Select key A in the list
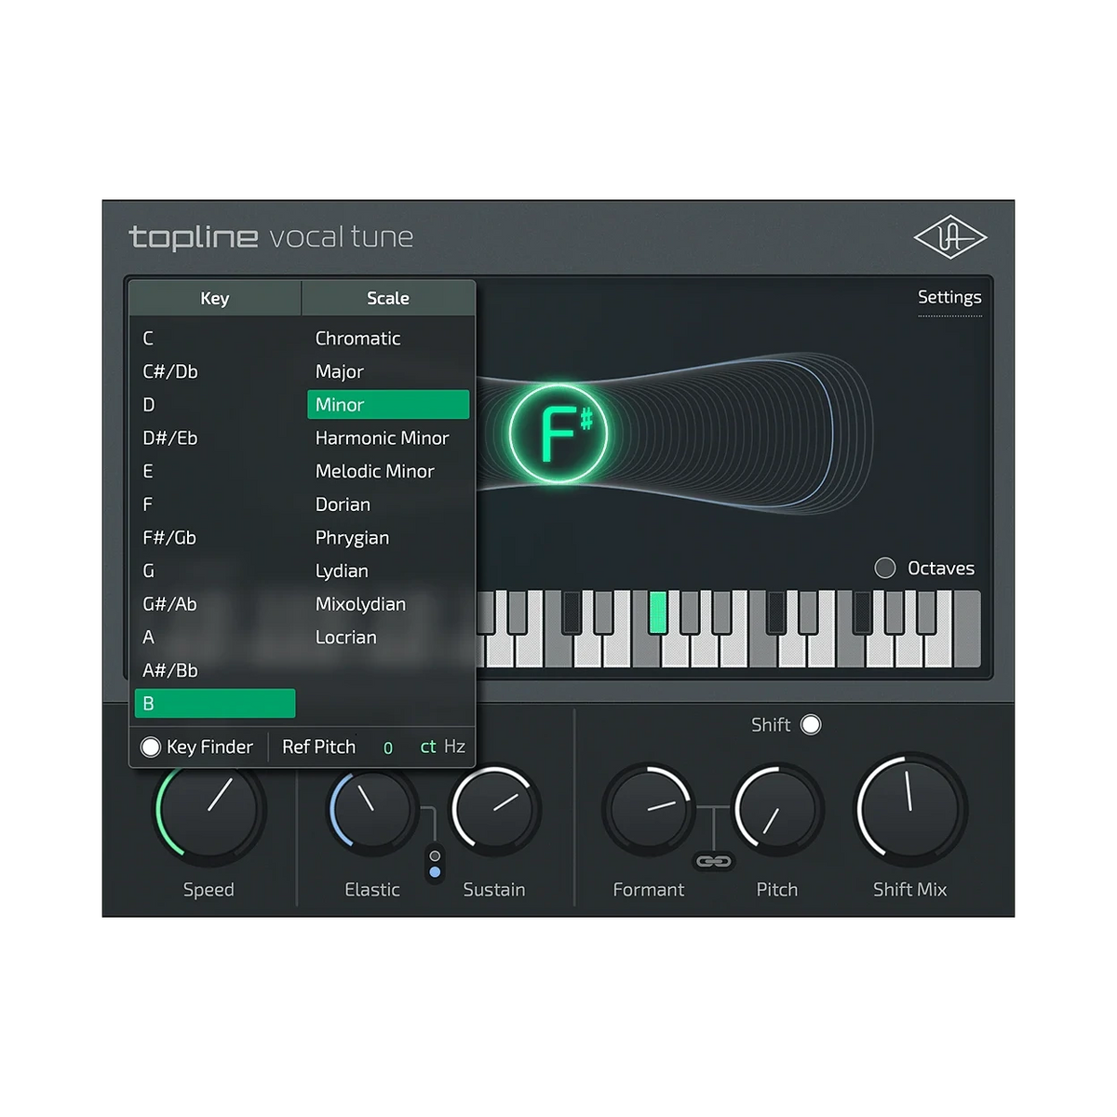The width and height of the screenshot is (1117, 1117). click(215, 637)
